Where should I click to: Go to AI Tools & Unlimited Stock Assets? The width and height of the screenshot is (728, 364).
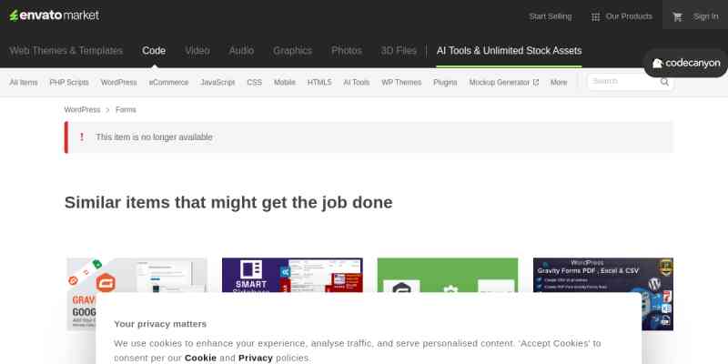[x=509, y=51]
